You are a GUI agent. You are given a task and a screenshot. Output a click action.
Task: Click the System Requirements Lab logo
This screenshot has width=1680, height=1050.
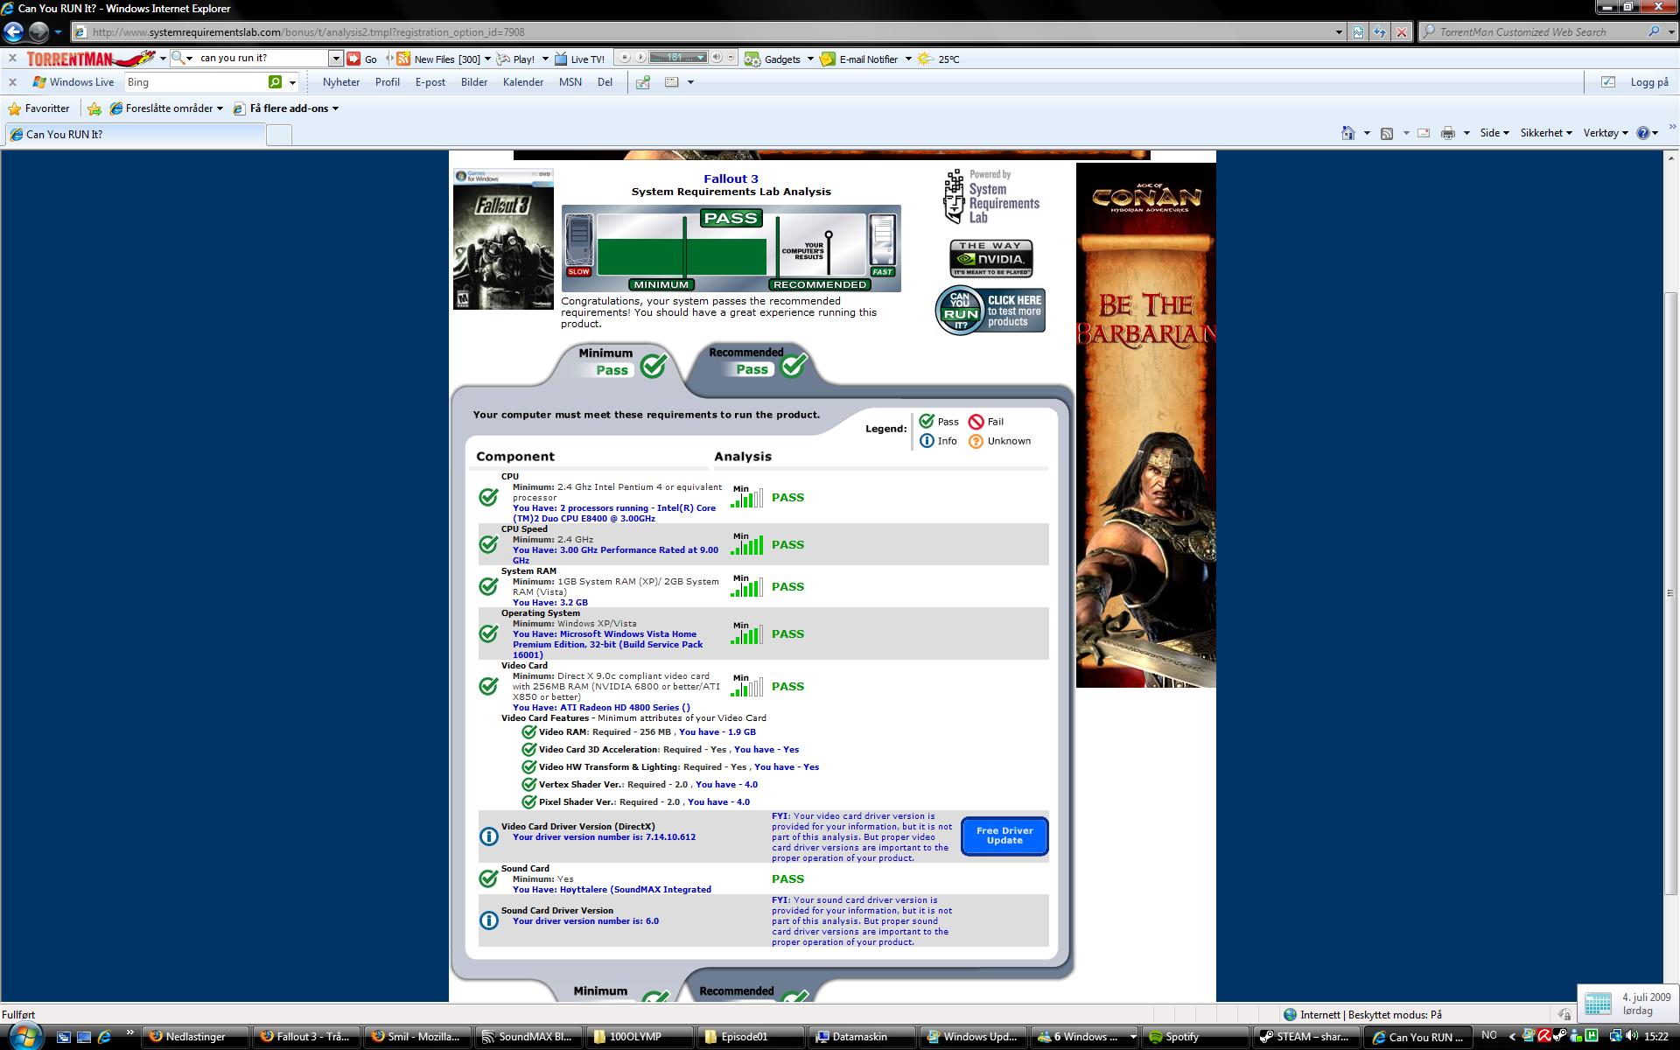tap(991, 198)
